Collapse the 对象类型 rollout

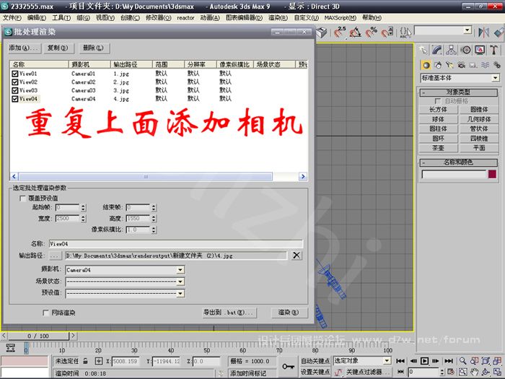(458, 92)
